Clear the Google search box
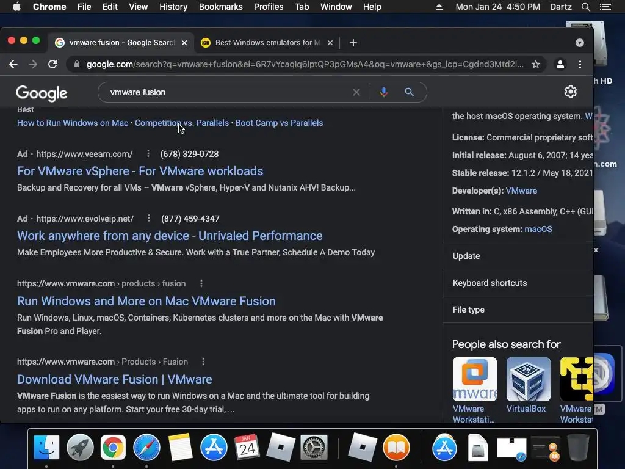The image size is (625, 469). (x=356, y=92)
